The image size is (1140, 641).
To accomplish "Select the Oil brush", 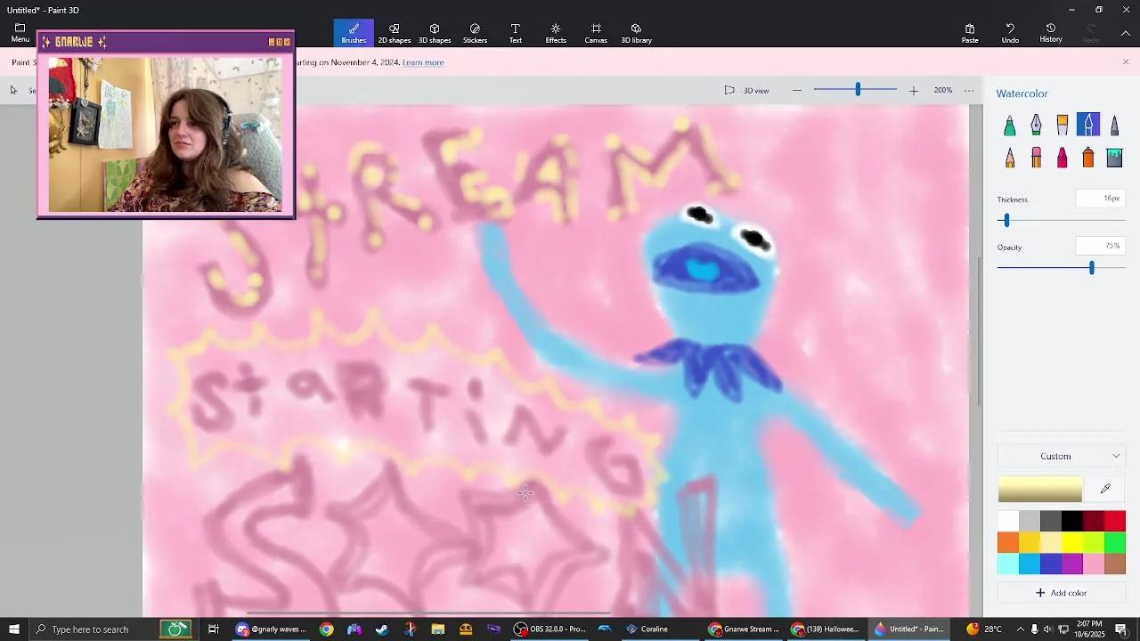I will pos(1062,126).
